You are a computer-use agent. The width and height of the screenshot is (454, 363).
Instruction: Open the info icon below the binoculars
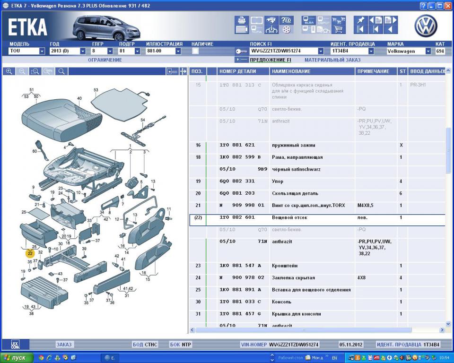[x=271, y=29]
